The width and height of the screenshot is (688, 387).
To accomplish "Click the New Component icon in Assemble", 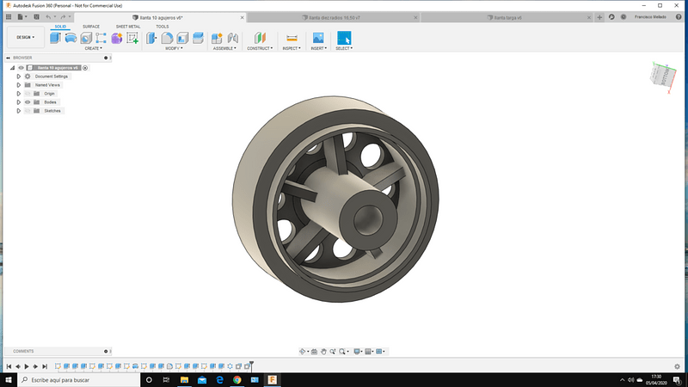I will pyautogui.click(x=217, y=38).
